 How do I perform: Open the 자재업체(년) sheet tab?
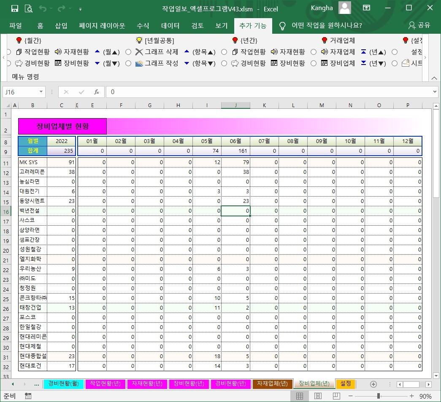tap(272, 383)
